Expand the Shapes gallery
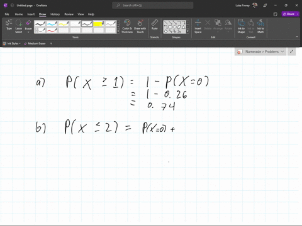 pos(187,31)
